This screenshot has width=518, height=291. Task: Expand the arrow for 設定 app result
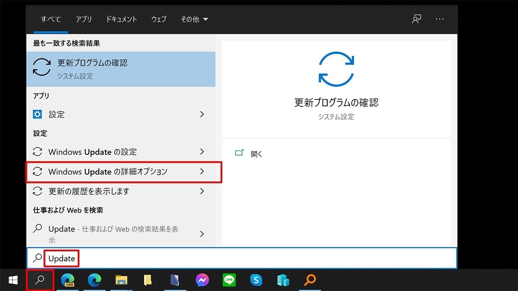pyautogui.click(x=202, y=114)
